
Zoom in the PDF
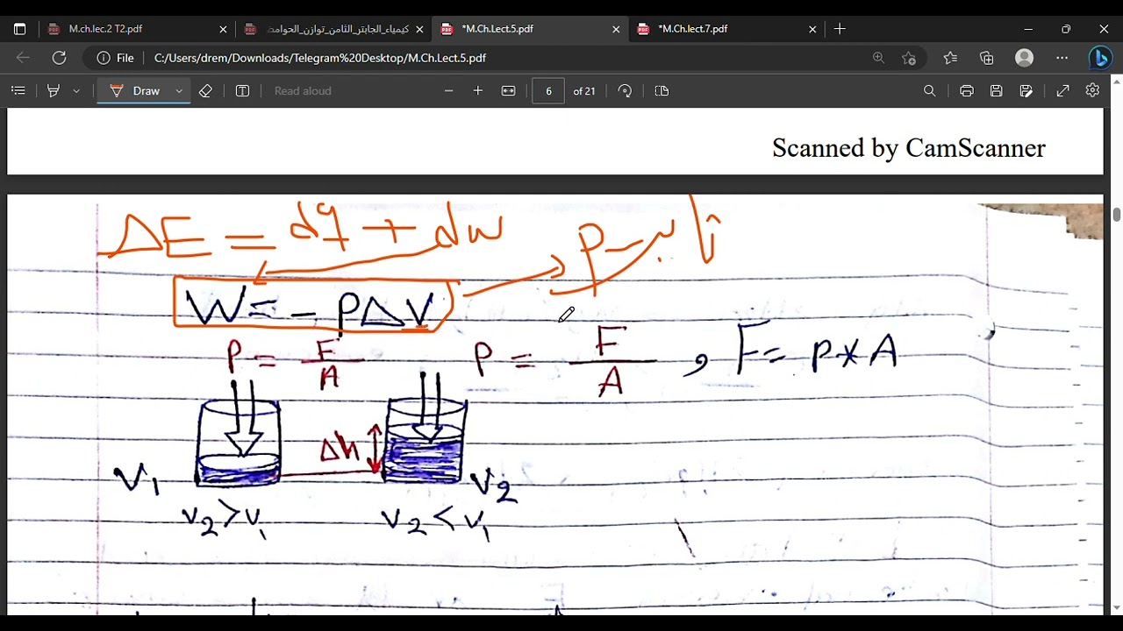478,90
